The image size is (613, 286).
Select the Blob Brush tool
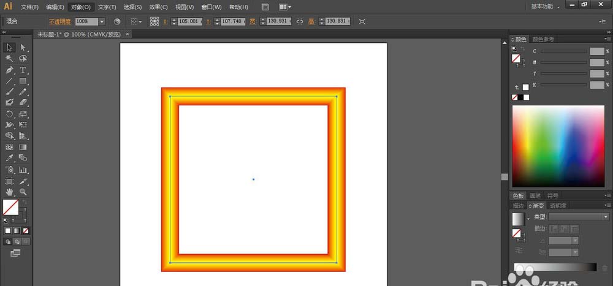click(10, 102)
